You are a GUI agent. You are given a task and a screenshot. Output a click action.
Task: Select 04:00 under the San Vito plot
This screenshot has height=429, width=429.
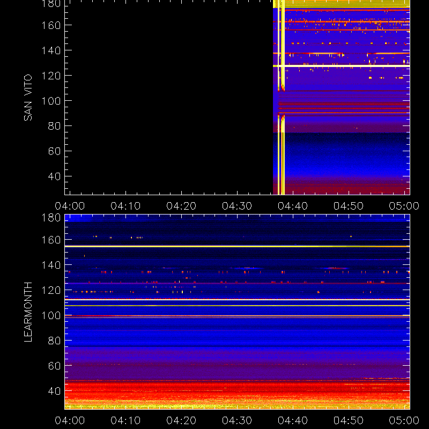(70, 206)
